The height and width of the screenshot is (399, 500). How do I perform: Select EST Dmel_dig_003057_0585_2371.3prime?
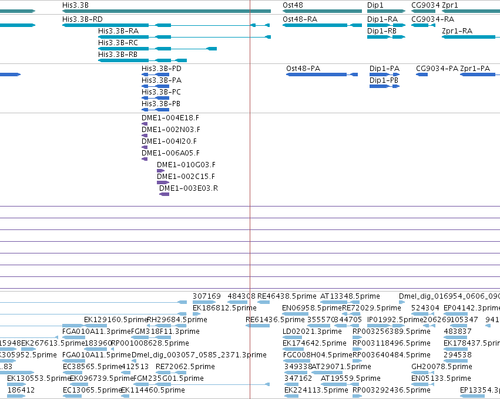(x=134, y=361)
